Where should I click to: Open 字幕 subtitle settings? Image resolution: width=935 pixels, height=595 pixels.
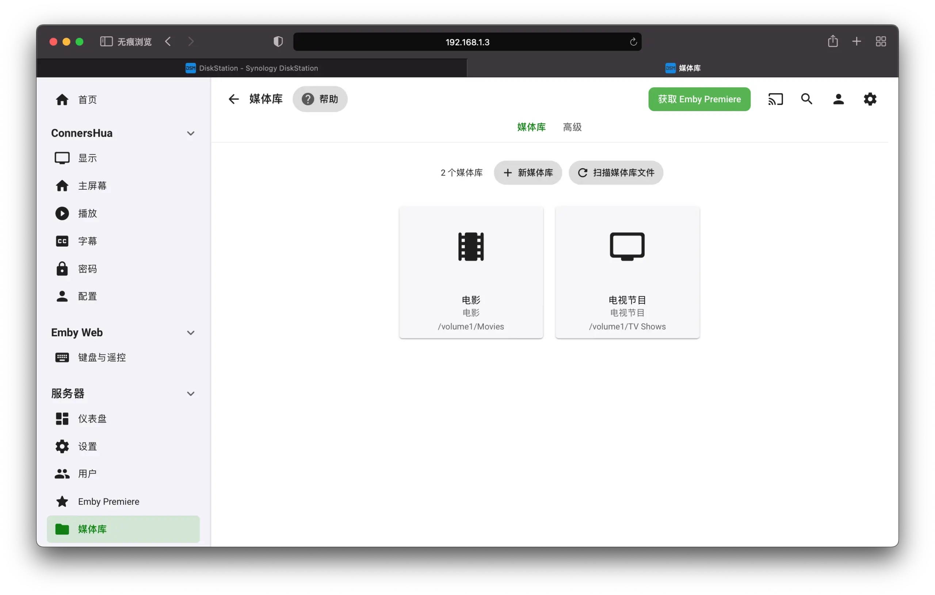pos(123,241)
